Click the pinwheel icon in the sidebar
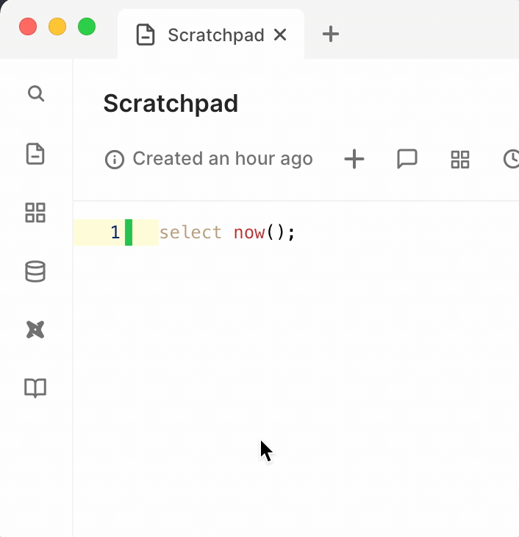This screenshot has width=519, height=537. click(x=35, y=330)
